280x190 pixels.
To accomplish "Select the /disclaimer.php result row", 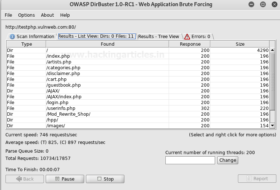I will pyautogui.click(x=138, y=73).
